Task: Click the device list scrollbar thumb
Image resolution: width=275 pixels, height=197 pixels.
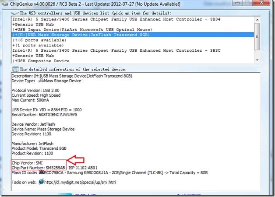Action: (x=257, y=36)
